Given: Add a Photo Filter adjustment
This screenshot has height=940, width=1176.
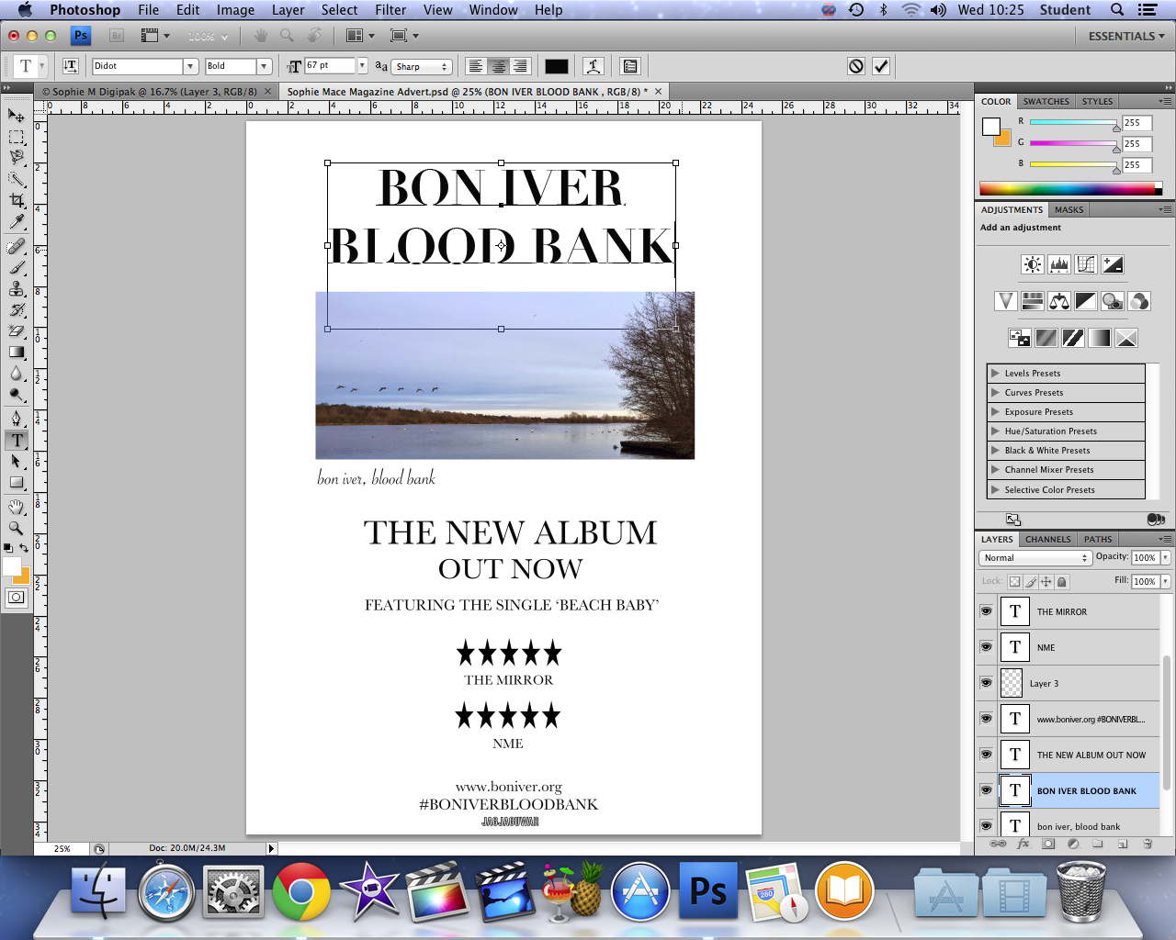Looking at the screenshot, I should coord(1113,301).
